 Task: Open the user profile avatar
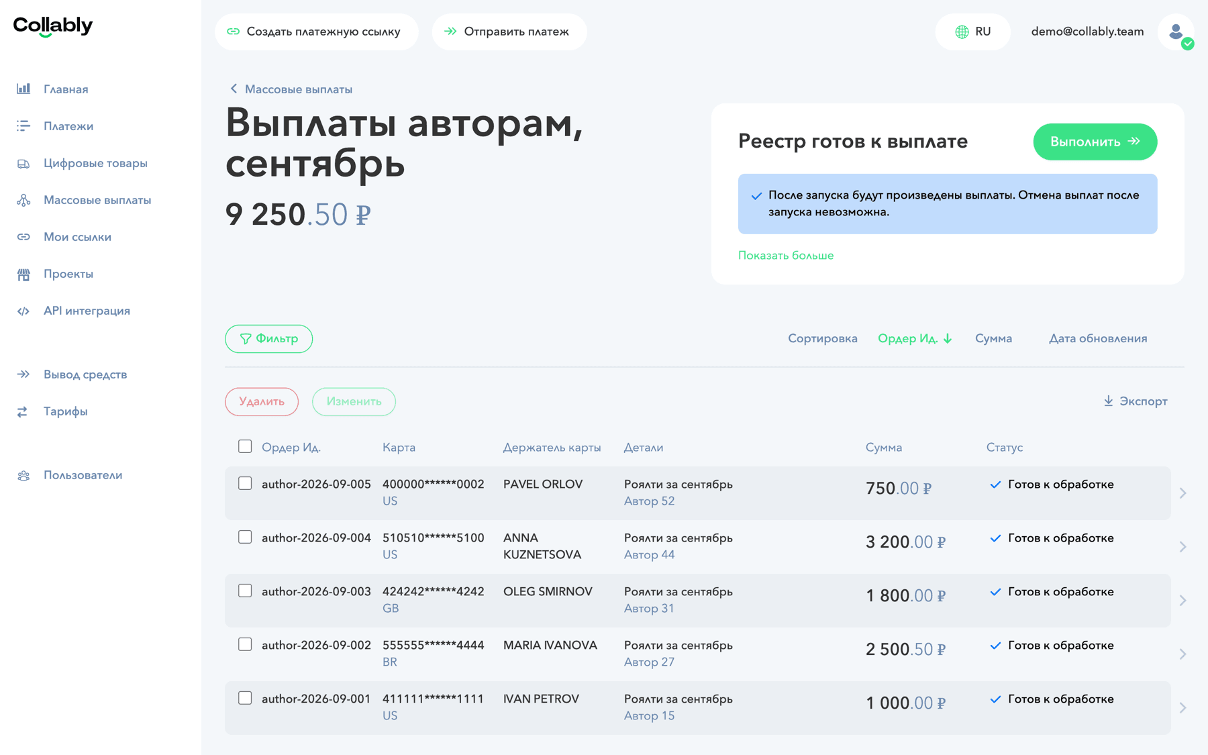tap(1176, 32)
